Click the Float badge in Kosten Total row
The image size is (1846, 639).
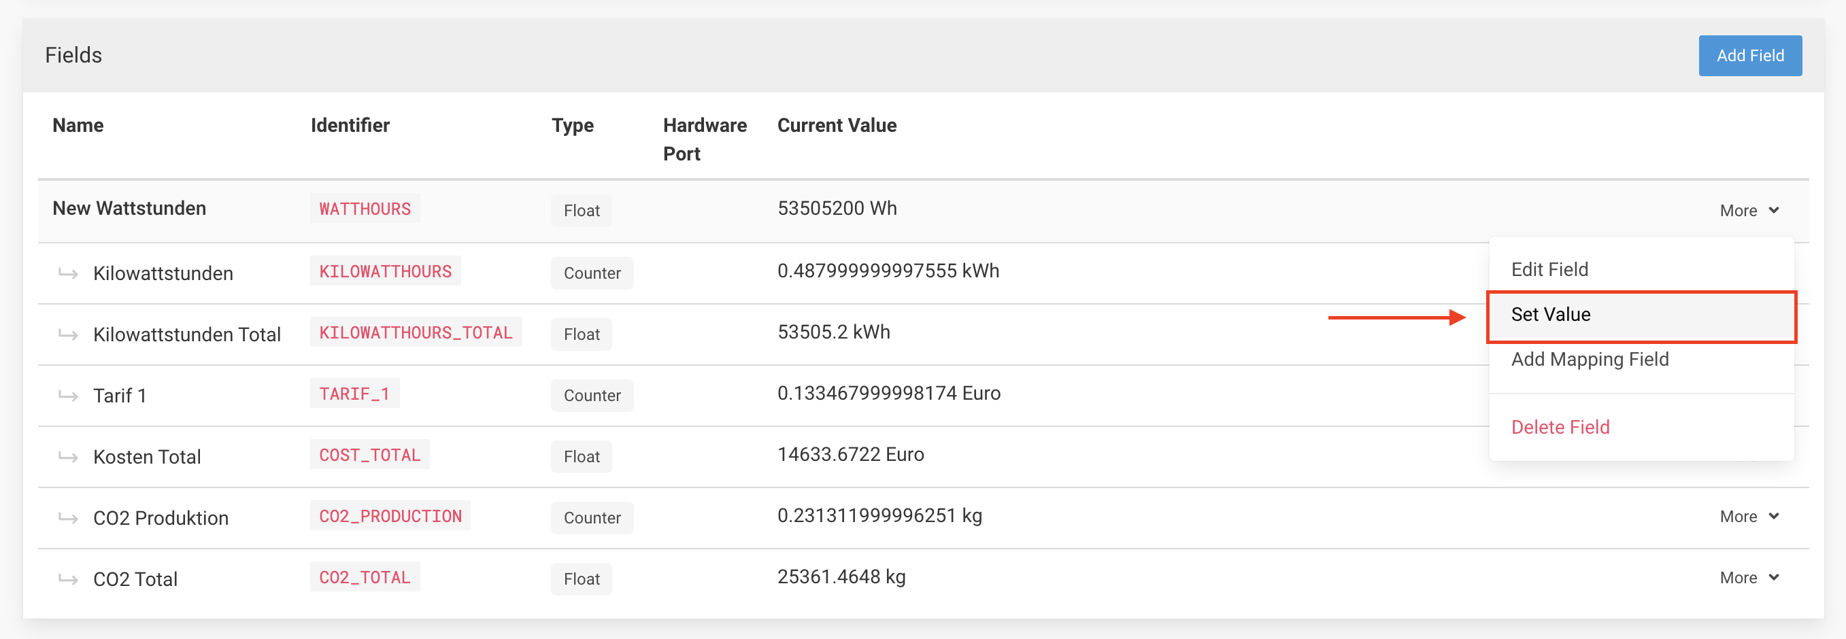581,456
